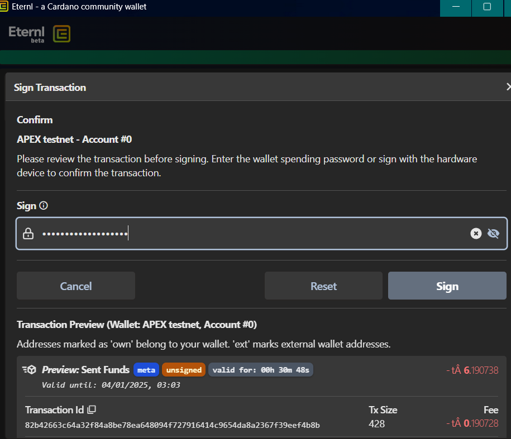Click the Transaction Id label

(x=54, y=409)
